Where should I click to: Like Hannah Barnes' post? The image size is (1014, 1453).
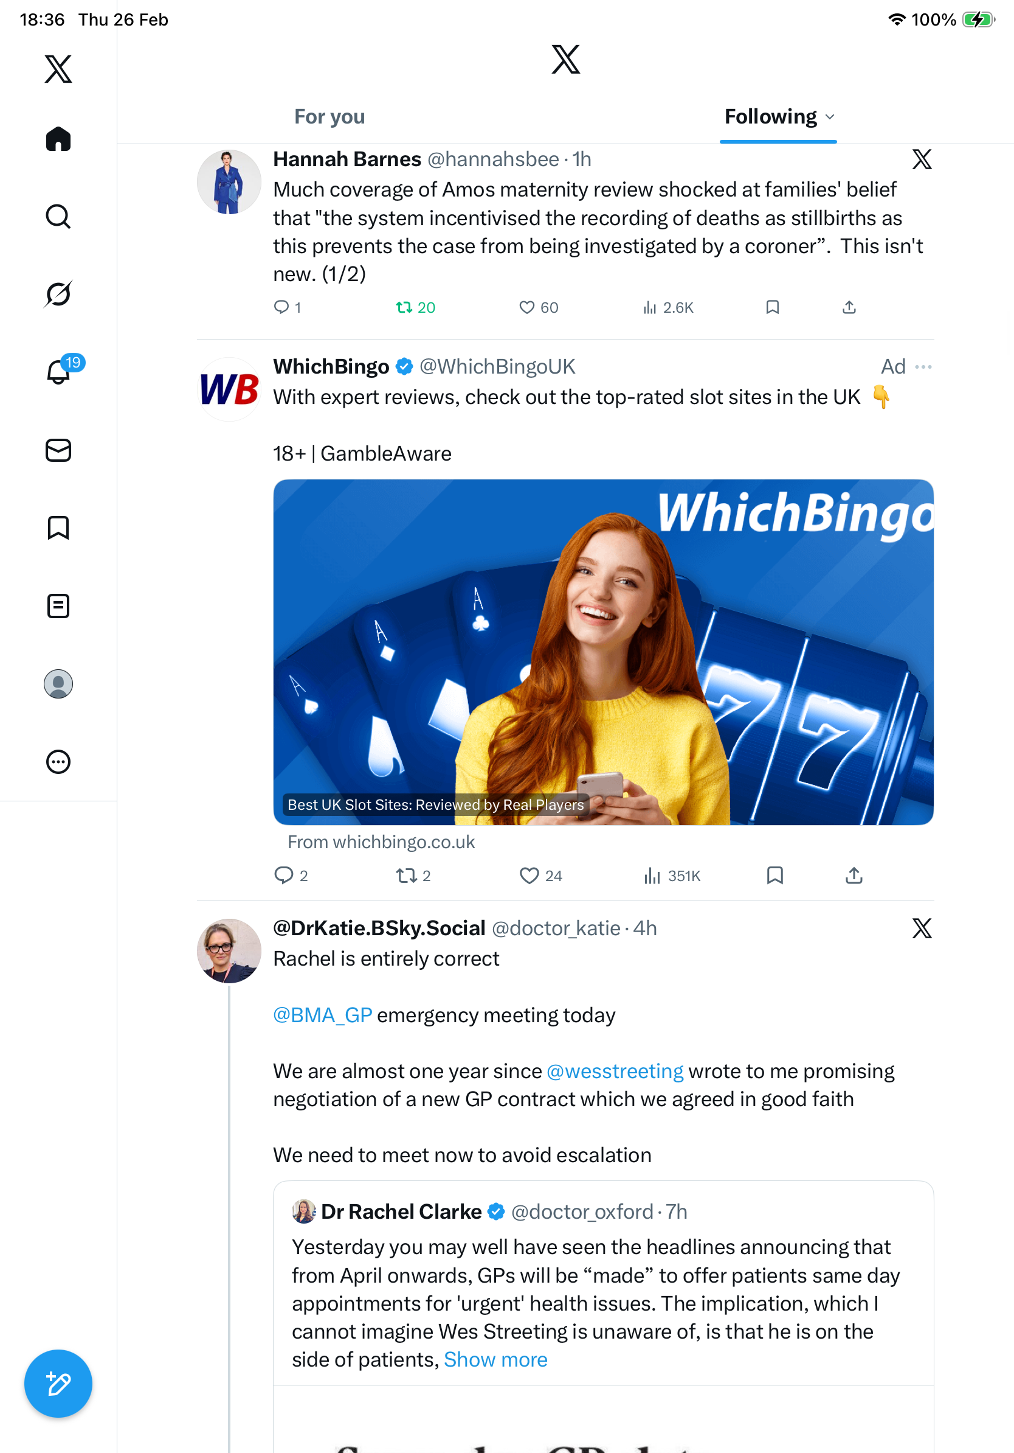click(x=526, y=307)
